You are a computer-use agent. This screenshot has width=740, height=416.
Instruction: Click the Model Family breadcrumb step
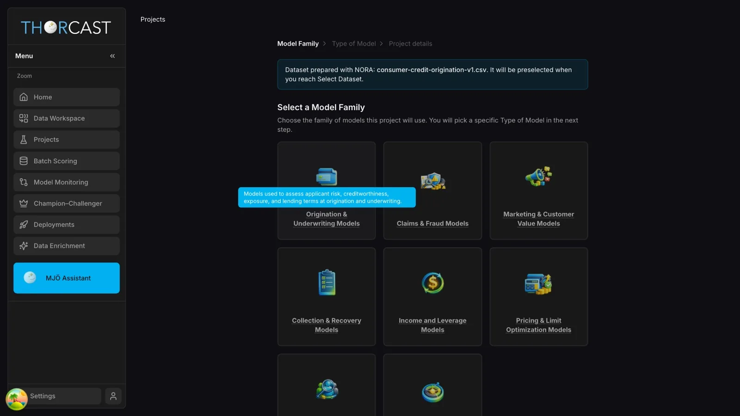point(298,43)
